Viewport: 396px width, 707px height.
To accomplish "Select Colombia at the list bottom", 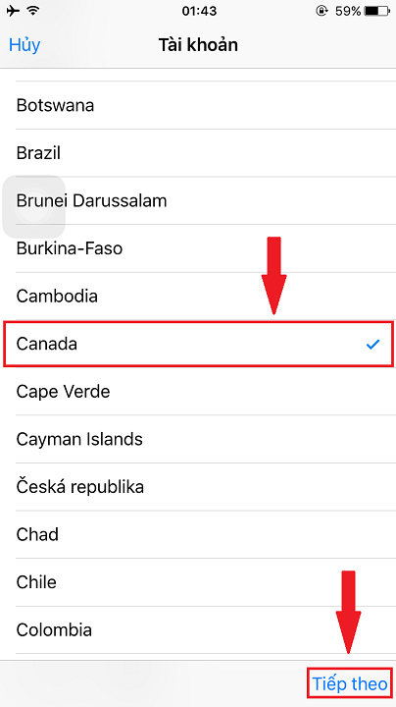I will click(x=198, y=630).
